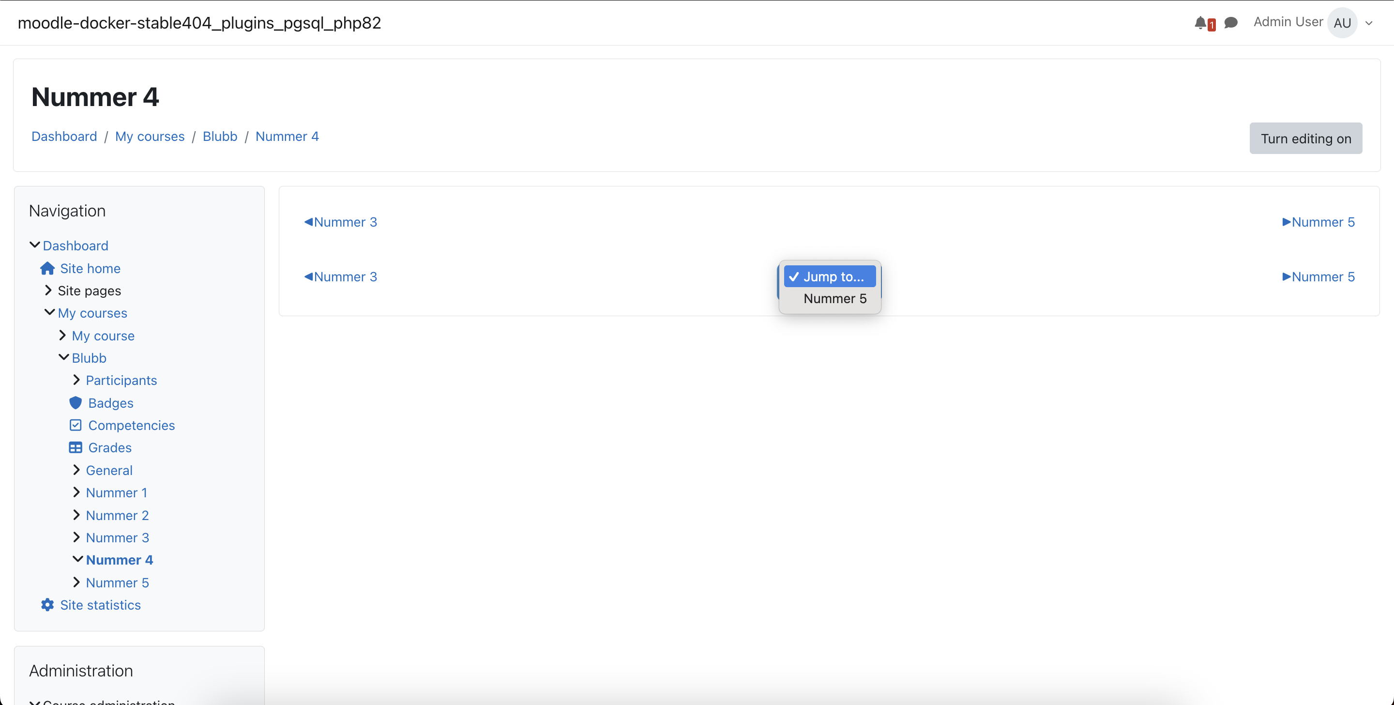Screen dimensions: 1394x705
Task: Open the My courses breadcrumb link
Action: click(150, 137)
